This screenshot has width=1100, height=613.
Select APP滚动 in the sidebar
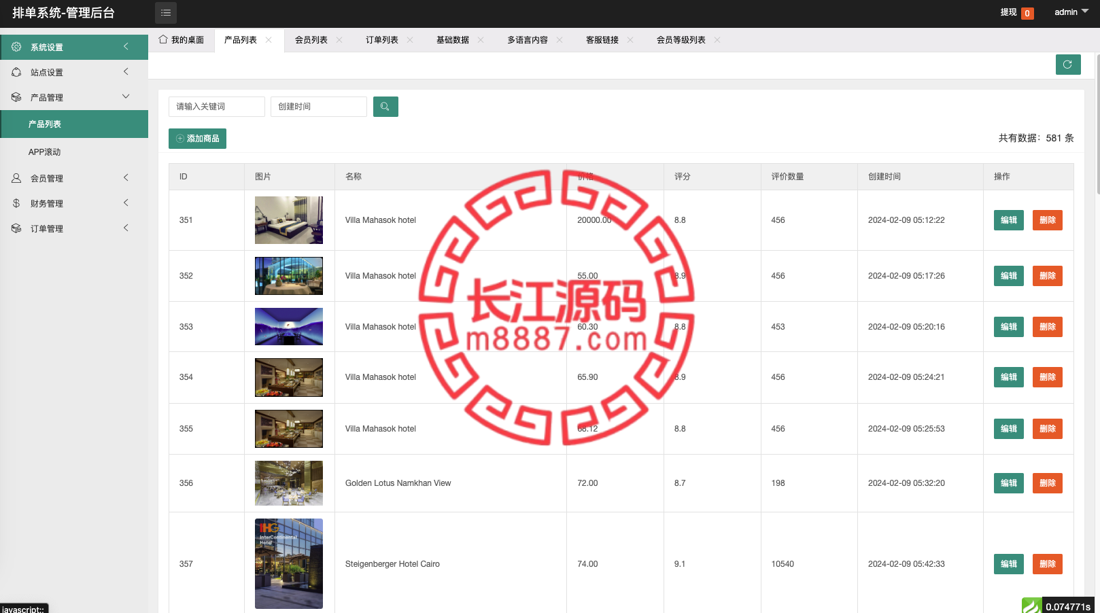(74, 152)
